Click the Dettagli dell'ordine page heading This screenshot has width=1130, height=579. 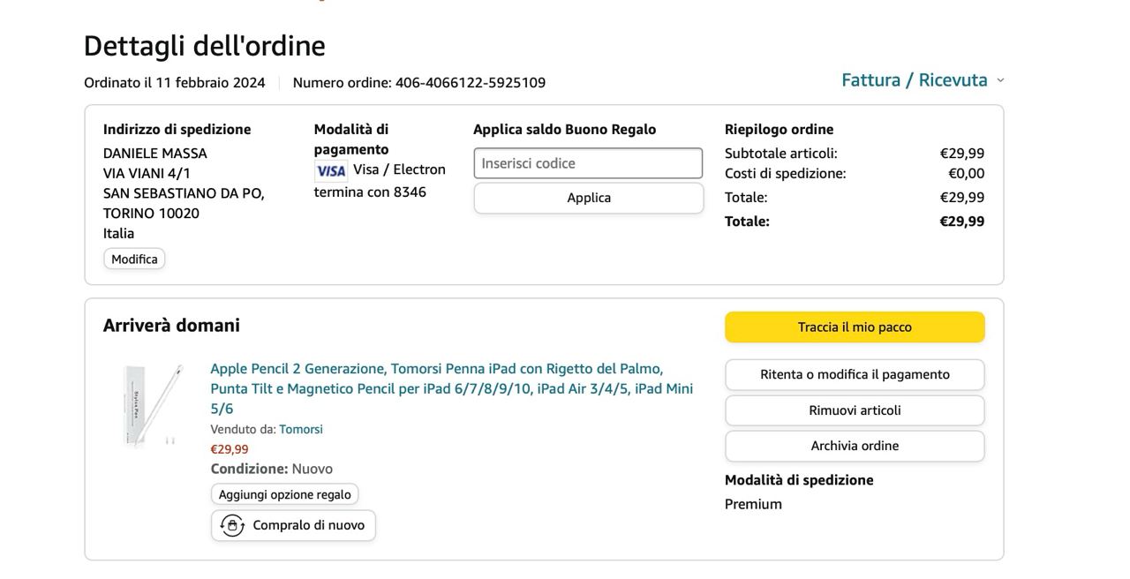click(x=204, y=46)
